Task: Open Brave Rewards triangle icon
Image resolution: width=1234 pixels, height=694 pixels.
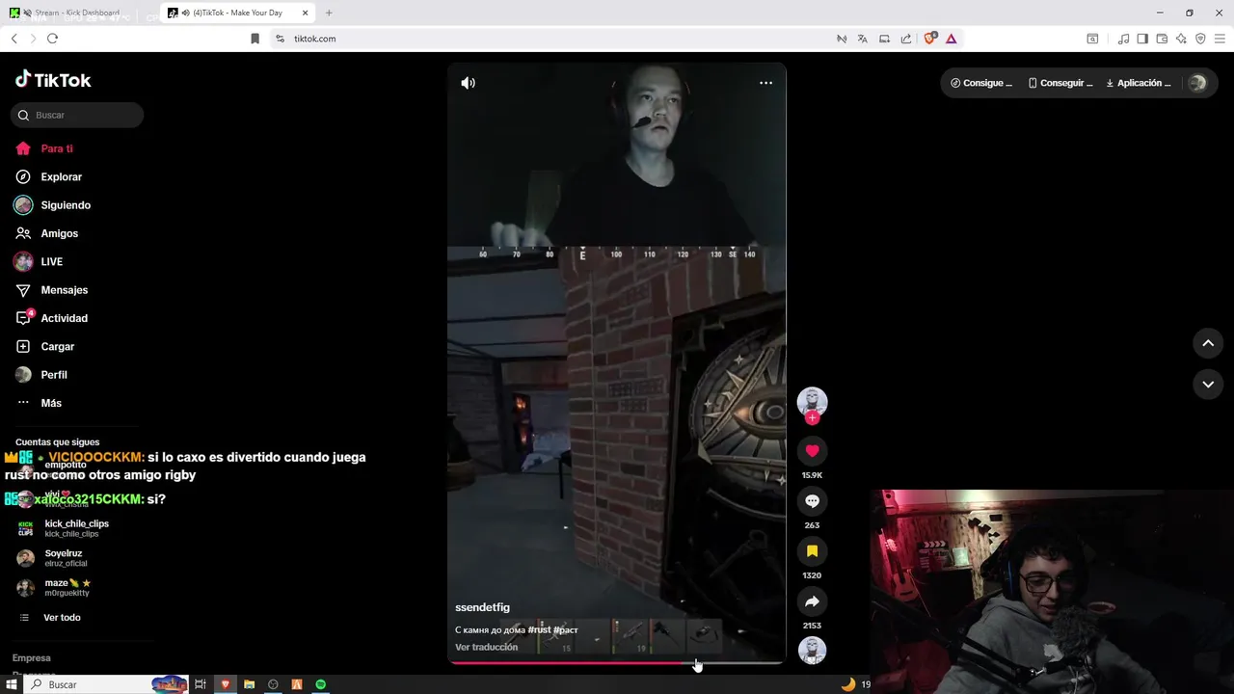Action: tap(952, 39)
